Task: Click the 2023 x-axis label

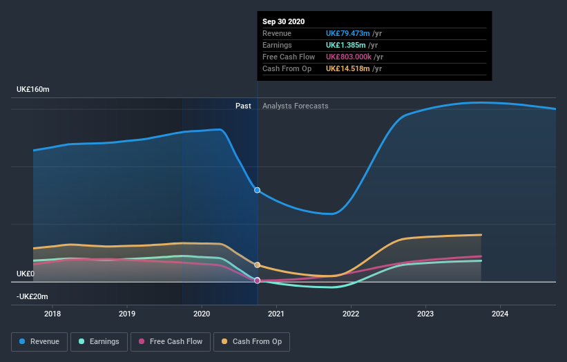Action: pyautogui.click(x=425, y=314)
